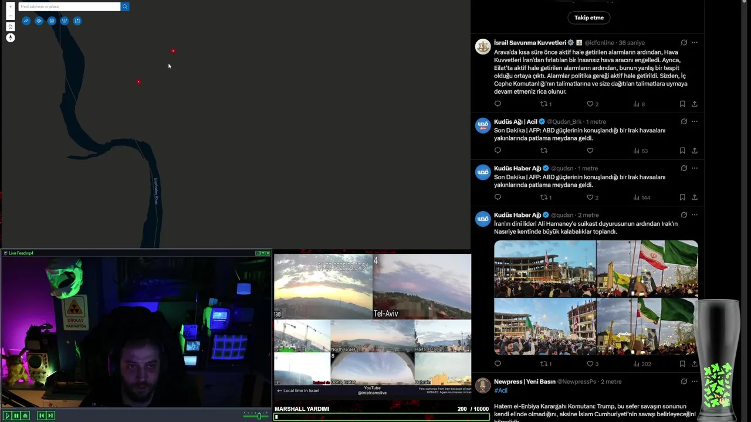Viewport: 751px width, 422px height.
Task: Zoom out on the map
Action: tap(10, 15)
